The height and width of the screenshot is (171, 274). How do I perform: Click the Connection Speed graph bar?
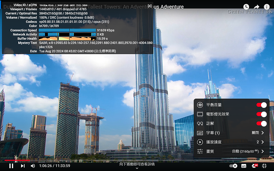pos(67,30)
